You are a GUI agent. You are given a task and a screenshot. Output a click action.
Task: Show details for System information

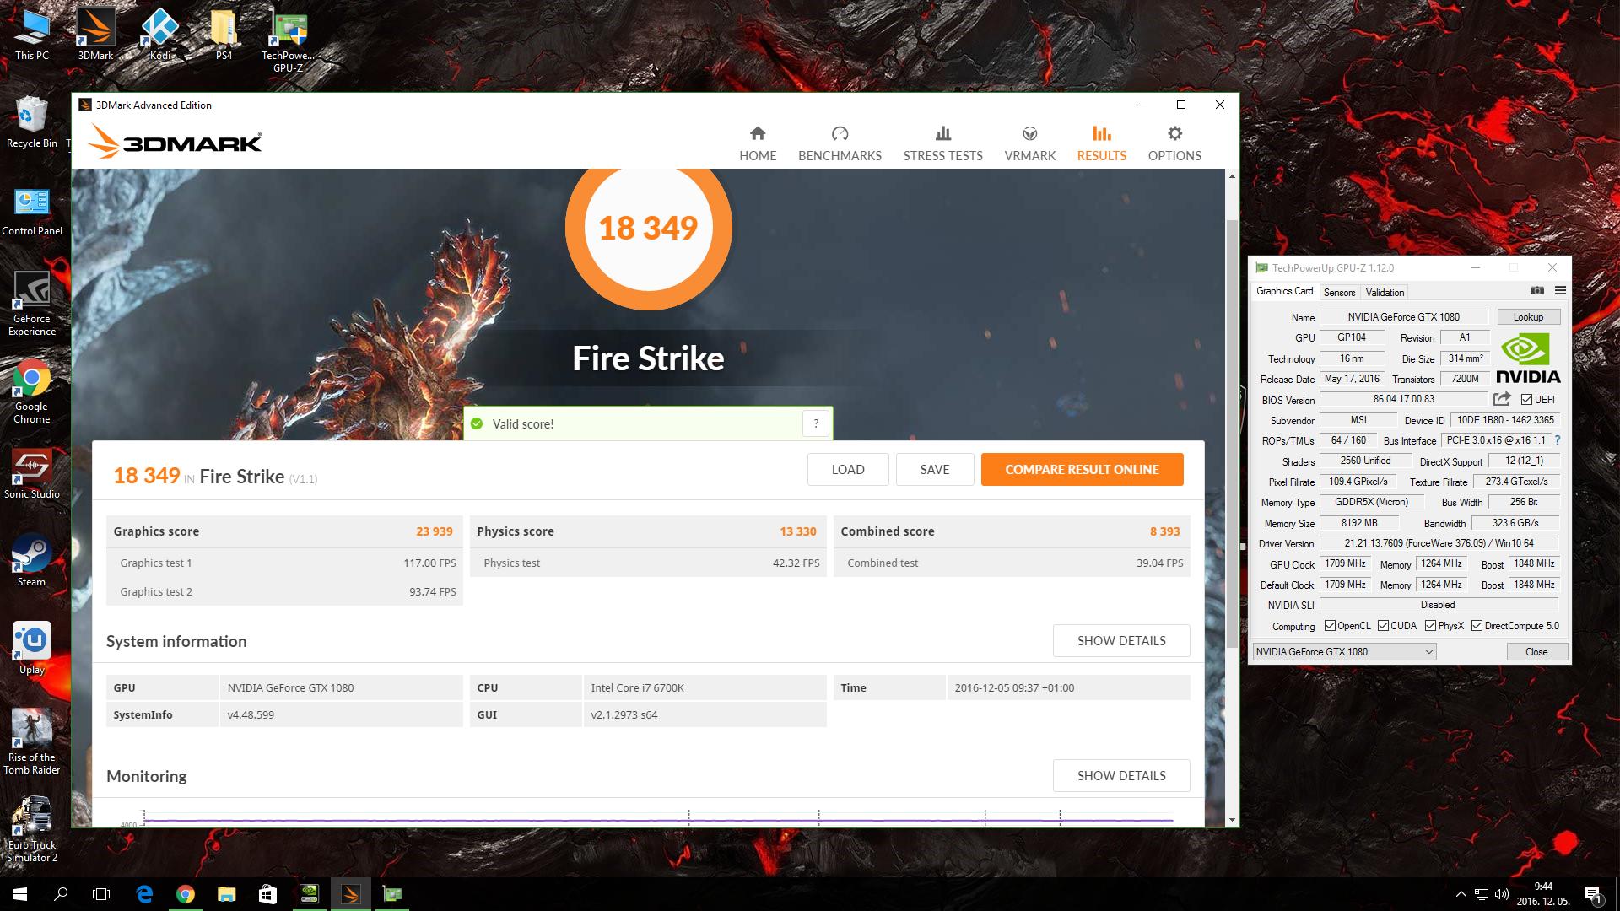(1121, 640)
